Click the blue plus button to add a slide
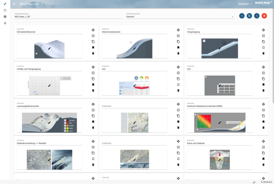 (242, 16)
